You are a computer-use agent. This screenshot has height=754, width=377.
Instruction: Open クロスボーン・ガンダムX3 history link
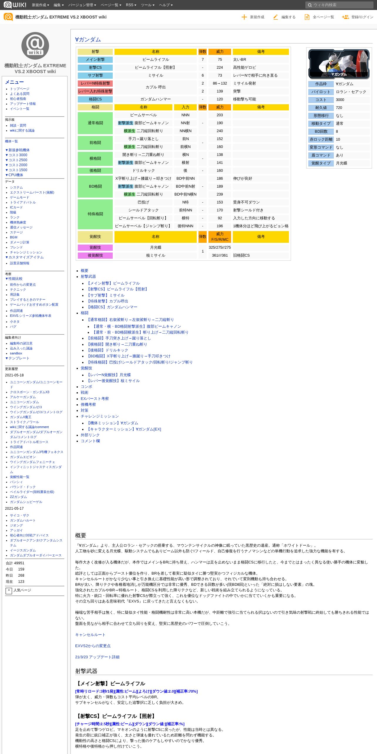(x=30, y=392)
